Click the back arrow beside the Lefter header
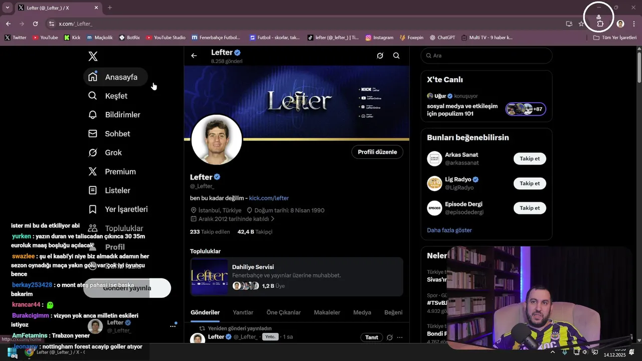642x361 pixels. pyautogui.click(x=194, y=56)
